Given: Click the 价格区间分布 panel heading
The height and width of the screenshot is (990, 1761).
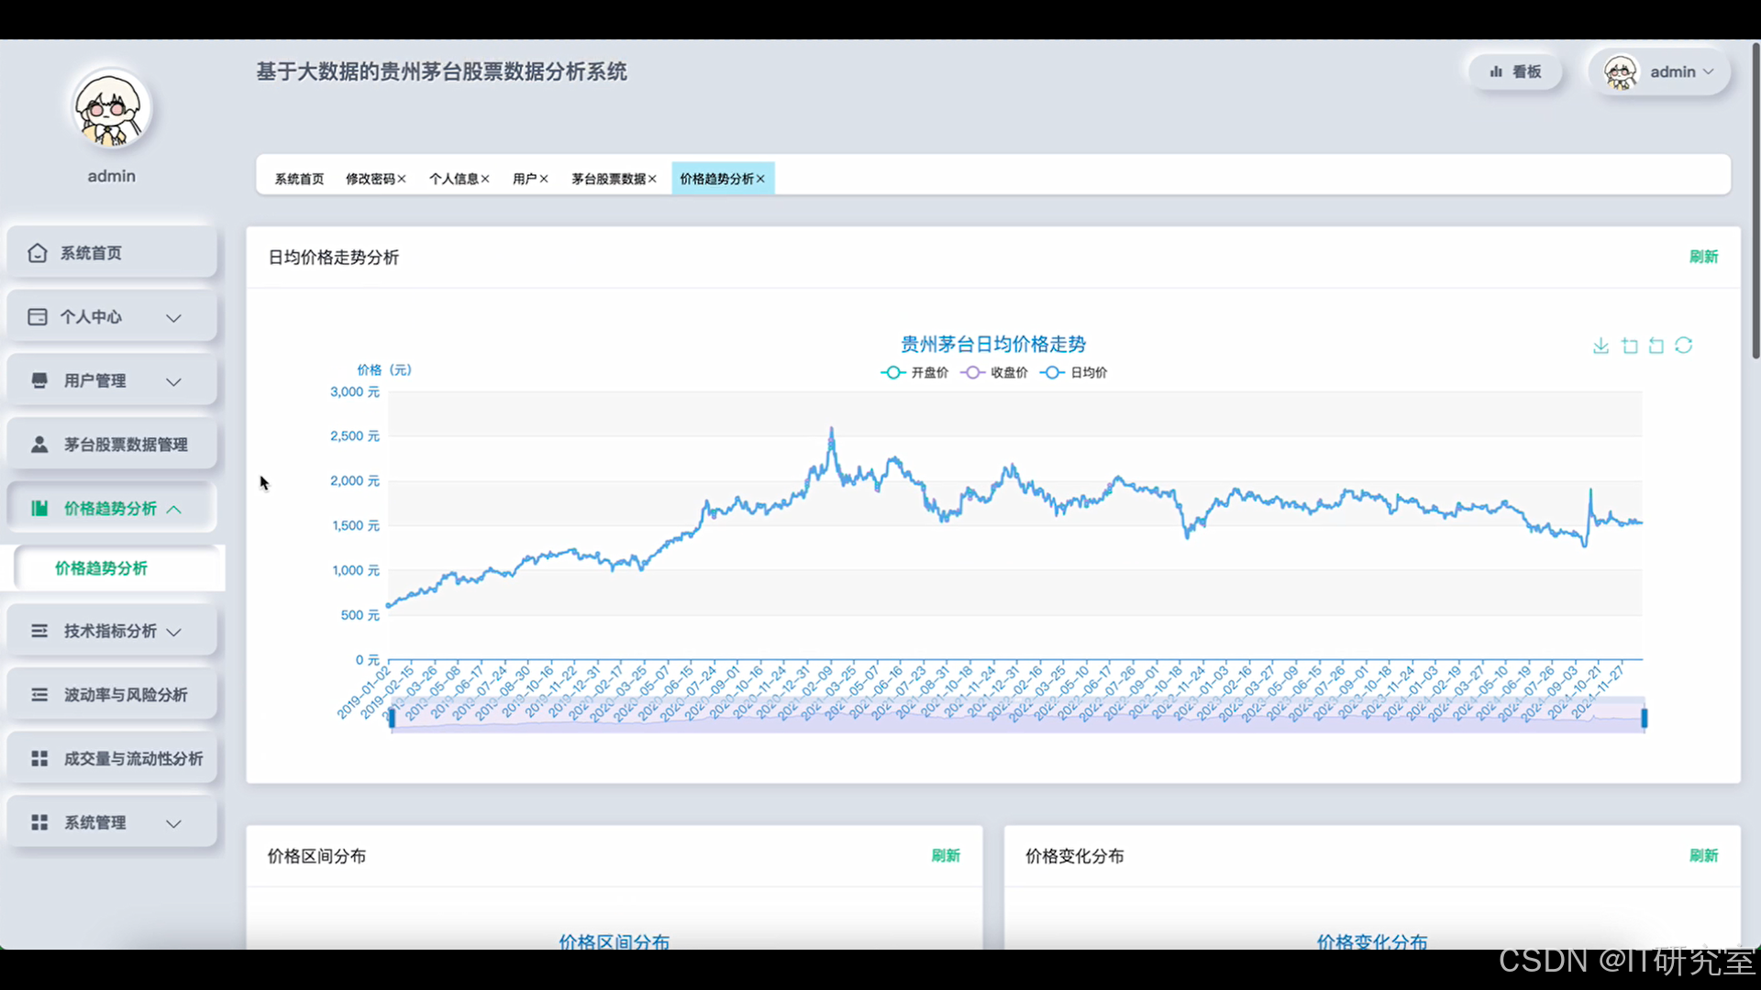Looking at the screenshot, I should point(316,856).
